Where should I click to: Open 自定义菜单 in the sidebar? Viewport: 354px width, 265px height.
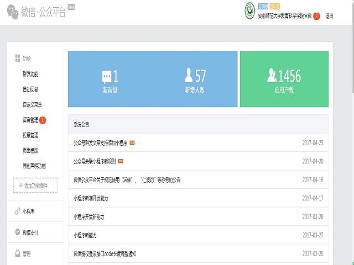(32, 104)
